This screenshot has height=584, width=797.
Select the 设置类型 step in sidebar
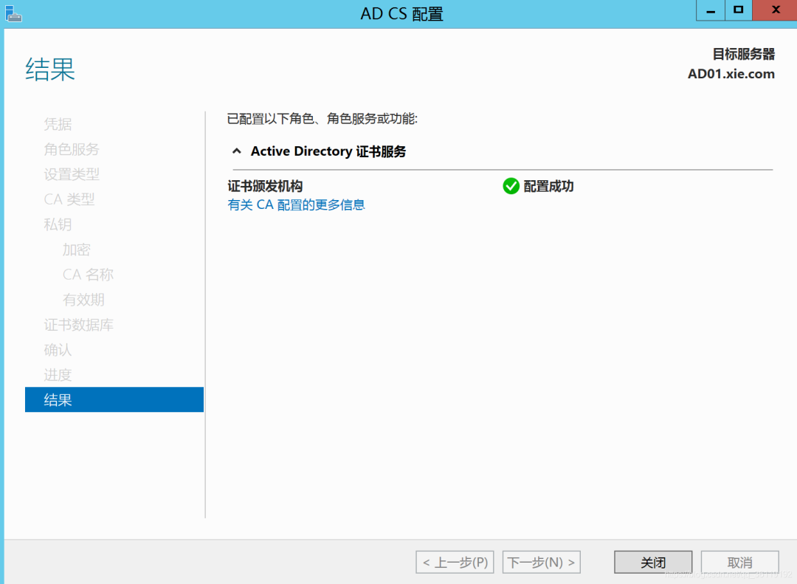click(71, 174)
